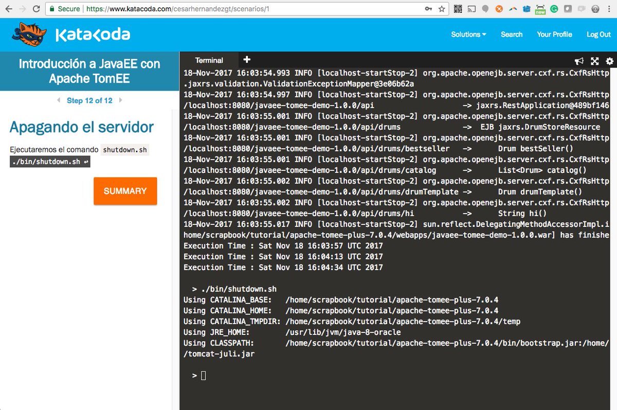Add a new terminal tab with plus icon
Screen dimensions: 617x410
click(246, 60)
